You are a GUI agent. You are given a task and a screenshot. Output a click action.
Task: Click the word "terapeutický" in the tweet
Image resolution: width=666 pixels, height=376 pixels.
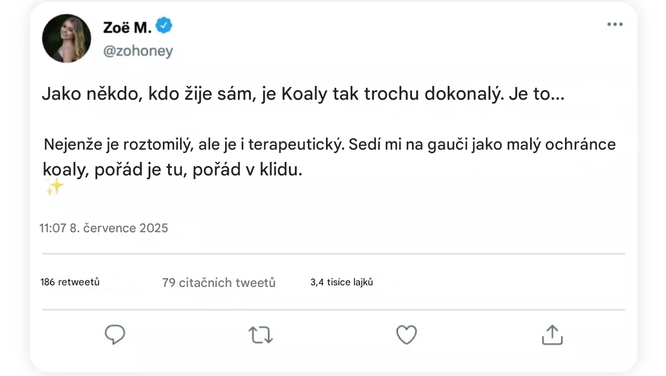[294, 145]
